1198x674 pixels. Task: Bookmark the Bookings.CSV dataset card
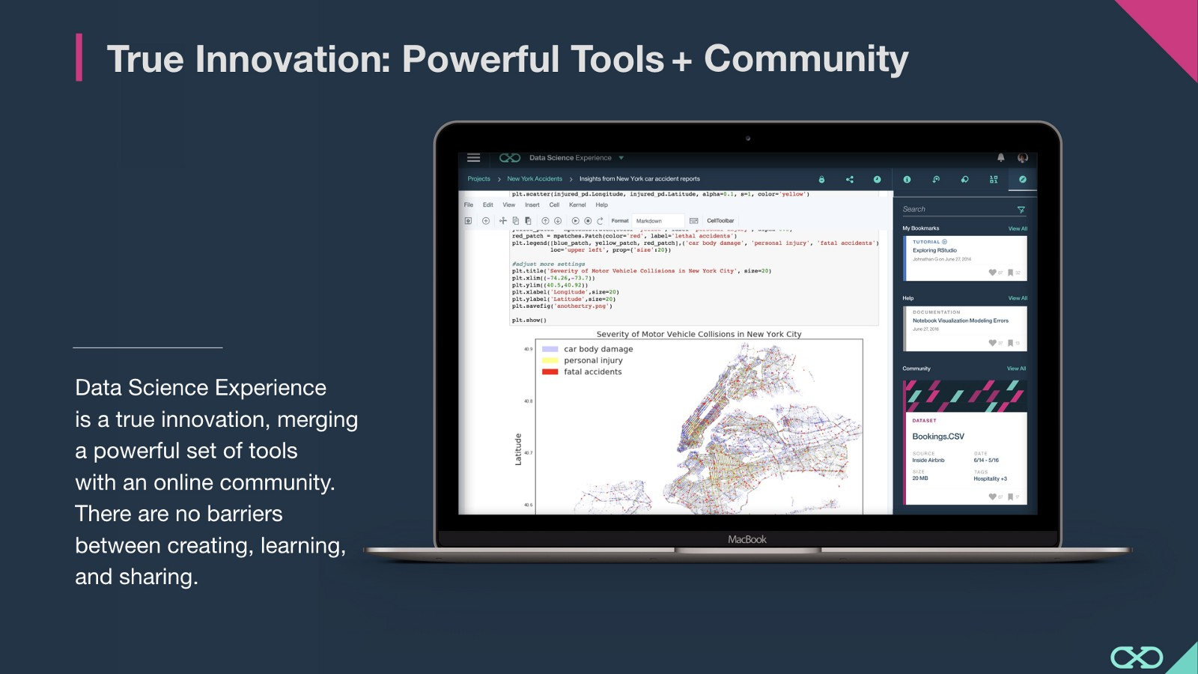pyautogui.click(x=1010, y=497)
